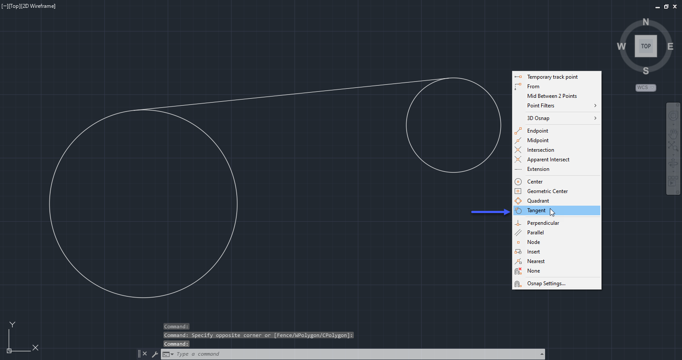Open the ShowMotion tool
The width and height of the screenshot is (682, 360).
(673, 181)
